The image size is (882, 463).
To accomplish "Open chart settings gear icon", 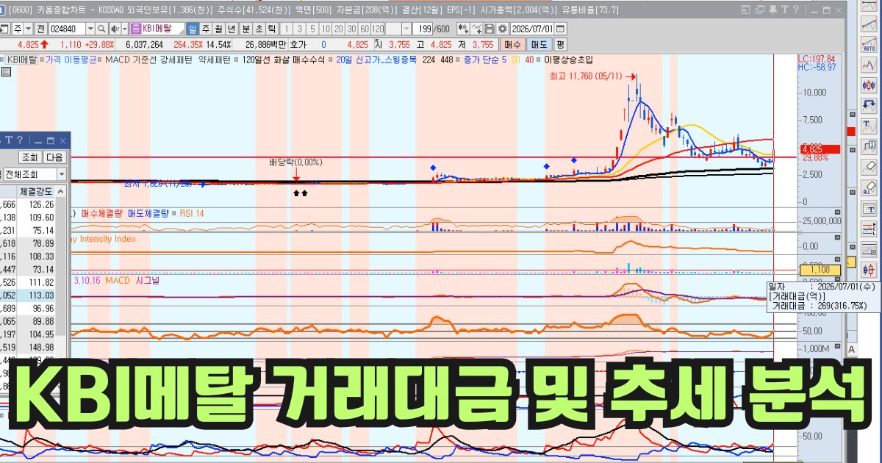I will [502, 29].
